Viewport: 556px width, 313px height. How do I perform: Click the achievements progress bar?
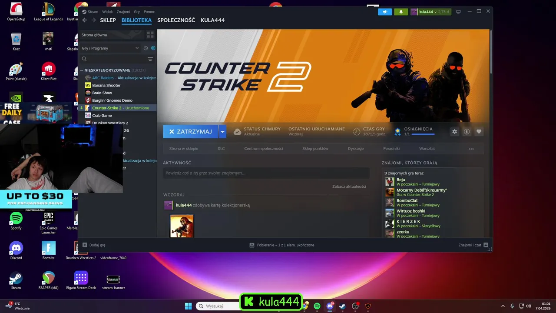(x=423, y=134)
